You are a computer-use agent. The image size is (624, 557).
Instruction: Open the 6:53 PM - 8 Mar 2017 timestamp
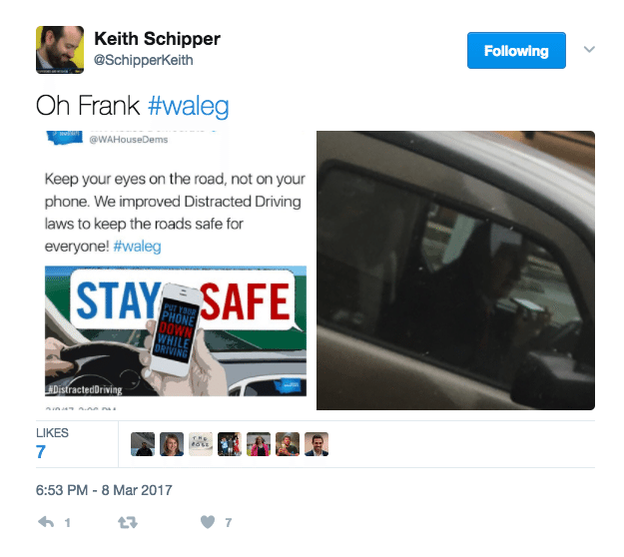(104, 490)
